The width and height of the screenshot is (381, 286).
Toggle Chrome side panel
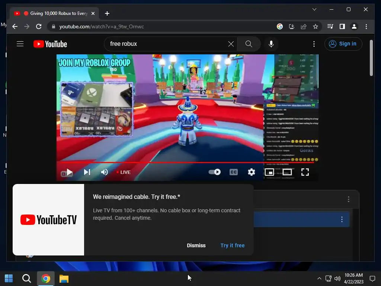342,26
